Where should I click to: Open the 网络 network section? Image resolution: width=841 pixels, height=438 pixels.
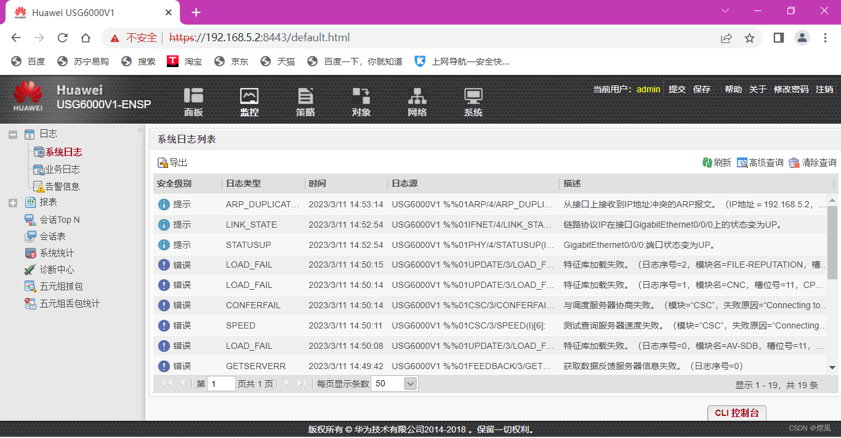[x=417, y=101]
